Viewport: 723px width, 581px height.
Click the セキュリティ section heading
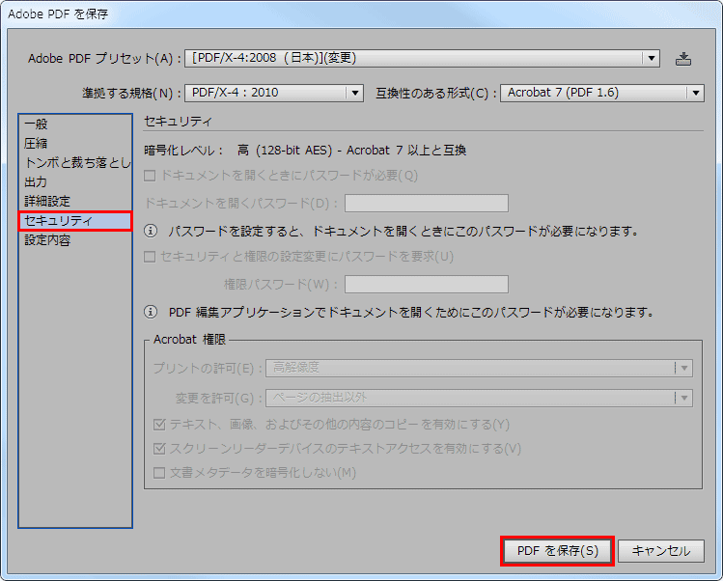[x=178, y=122]
